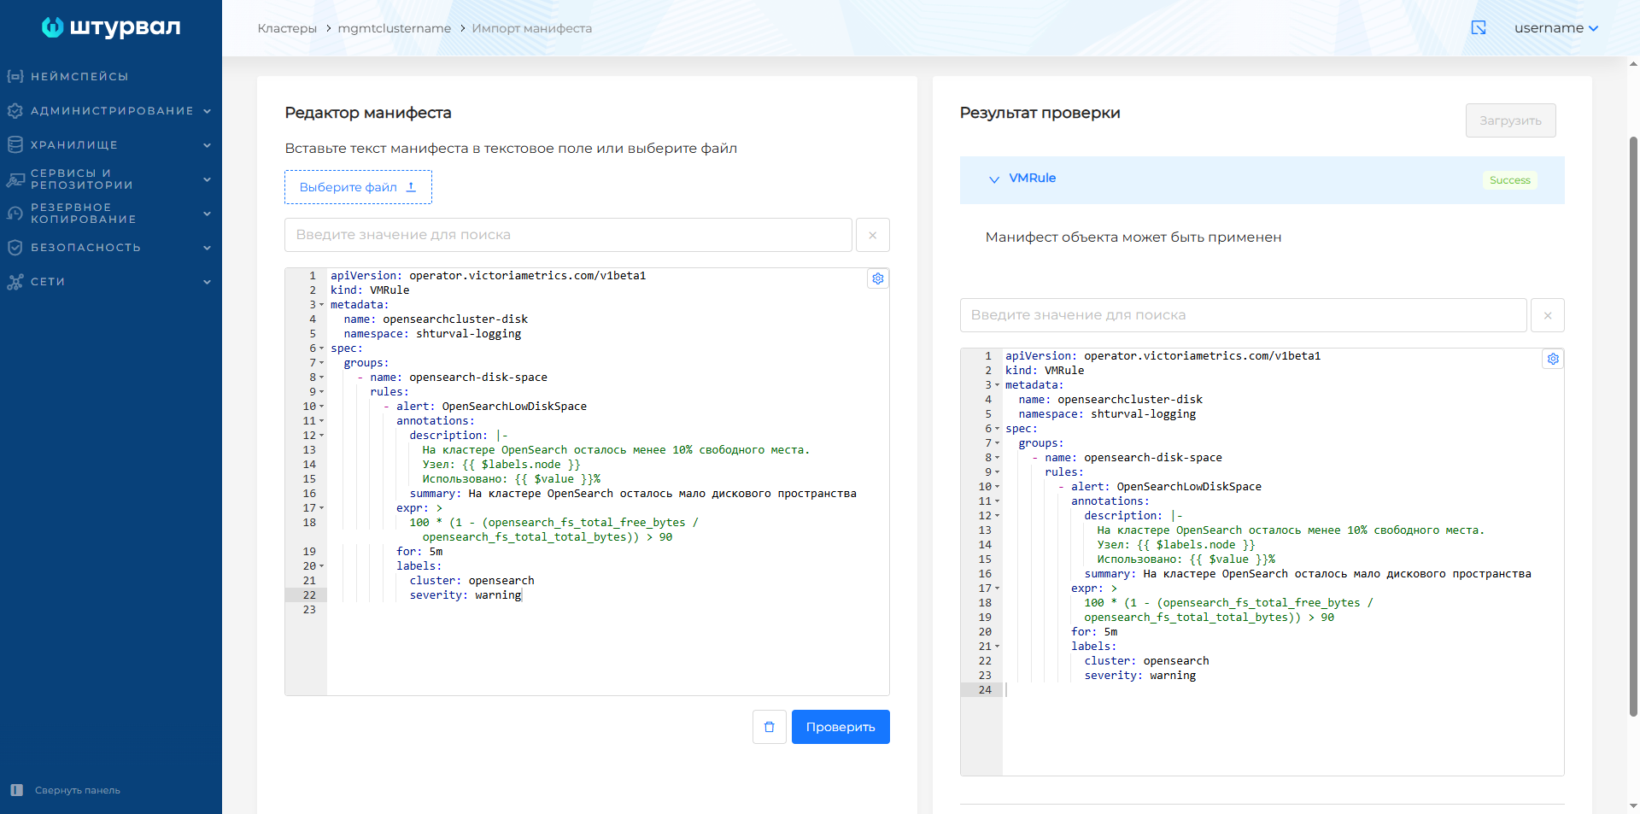Expand the Администрирование menu chevron
Image resolution: width=1640 pixels, height=814 pixels.
207,111
